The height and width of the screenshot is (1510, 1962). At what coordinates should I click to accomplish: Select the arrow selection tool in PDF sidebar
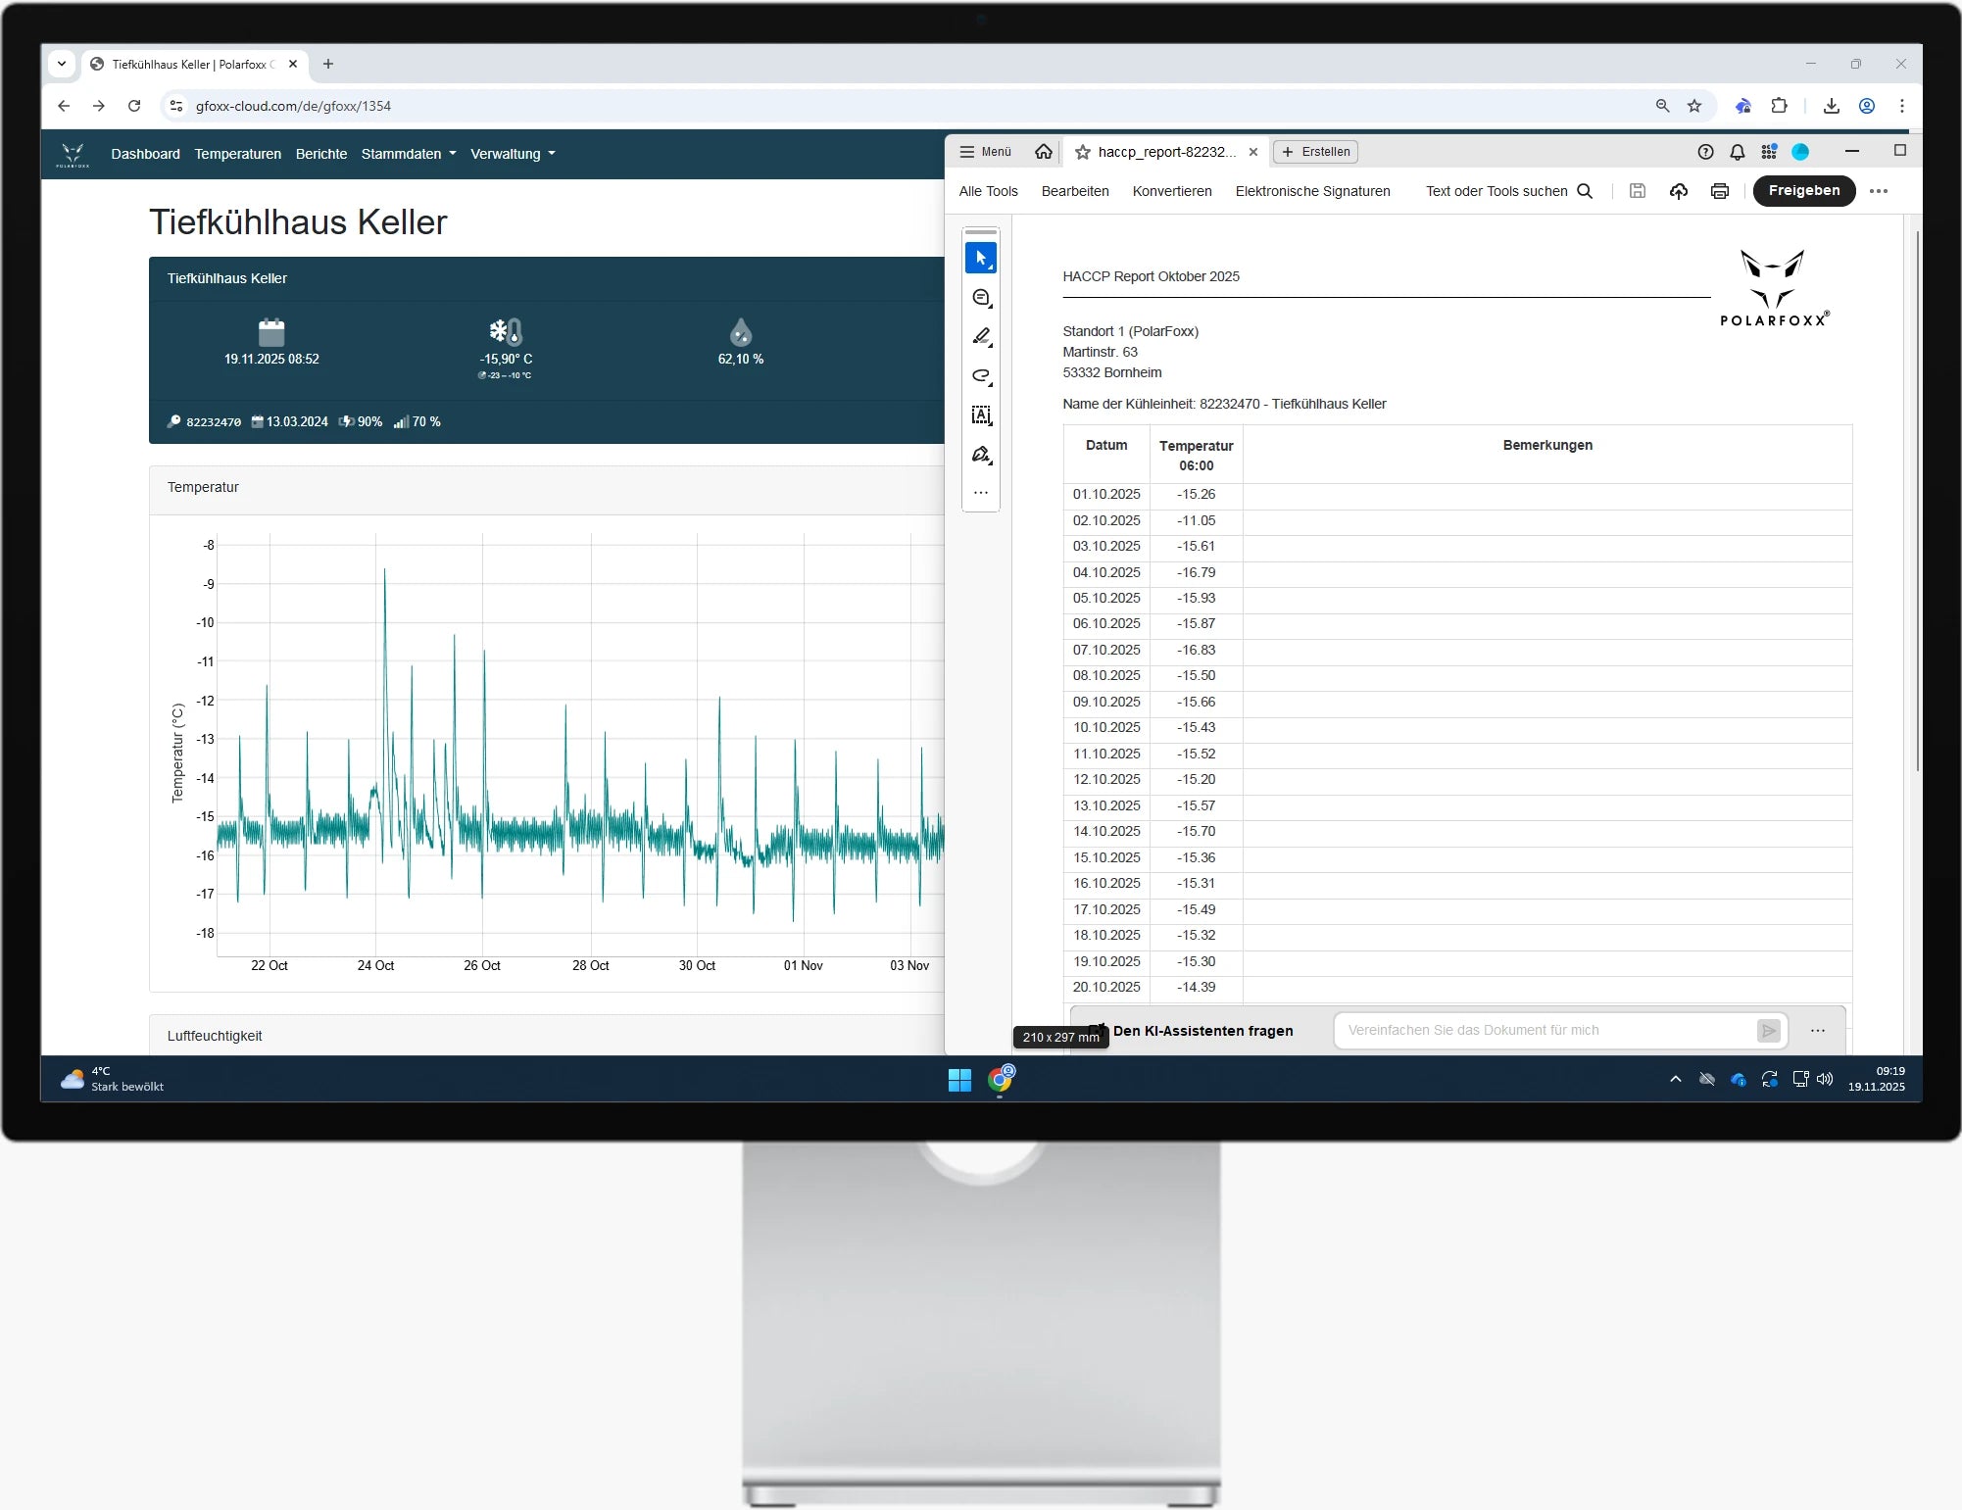[x=980, y=258]
